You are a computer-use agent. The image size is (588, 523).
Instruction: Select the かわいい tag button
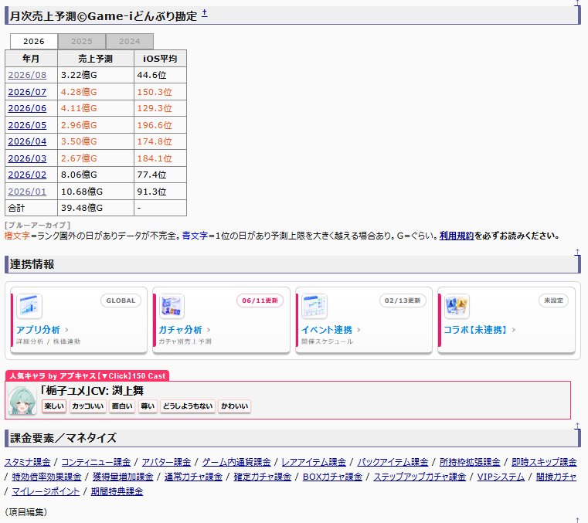tap(234, 406)
